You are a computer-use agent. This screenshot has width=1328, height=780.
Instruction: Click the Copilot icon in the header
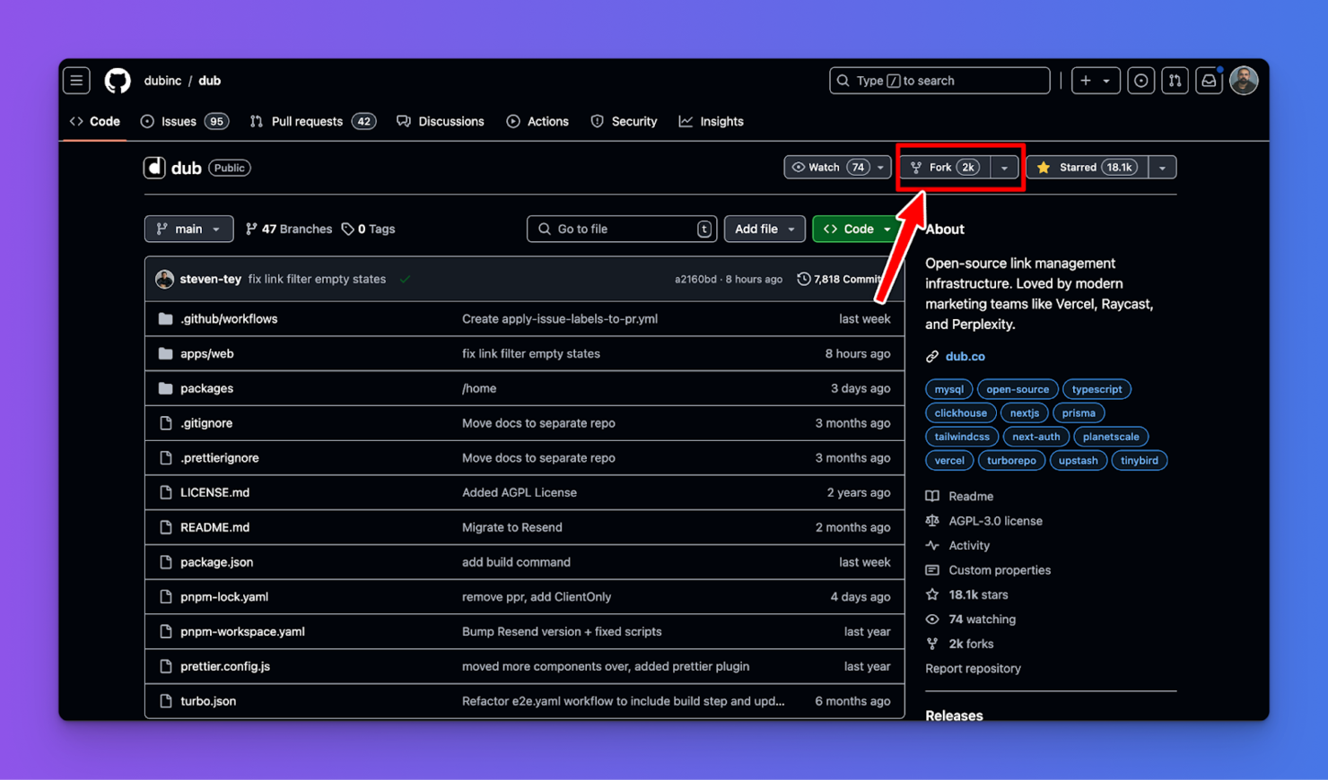[x=1140, y=80]
